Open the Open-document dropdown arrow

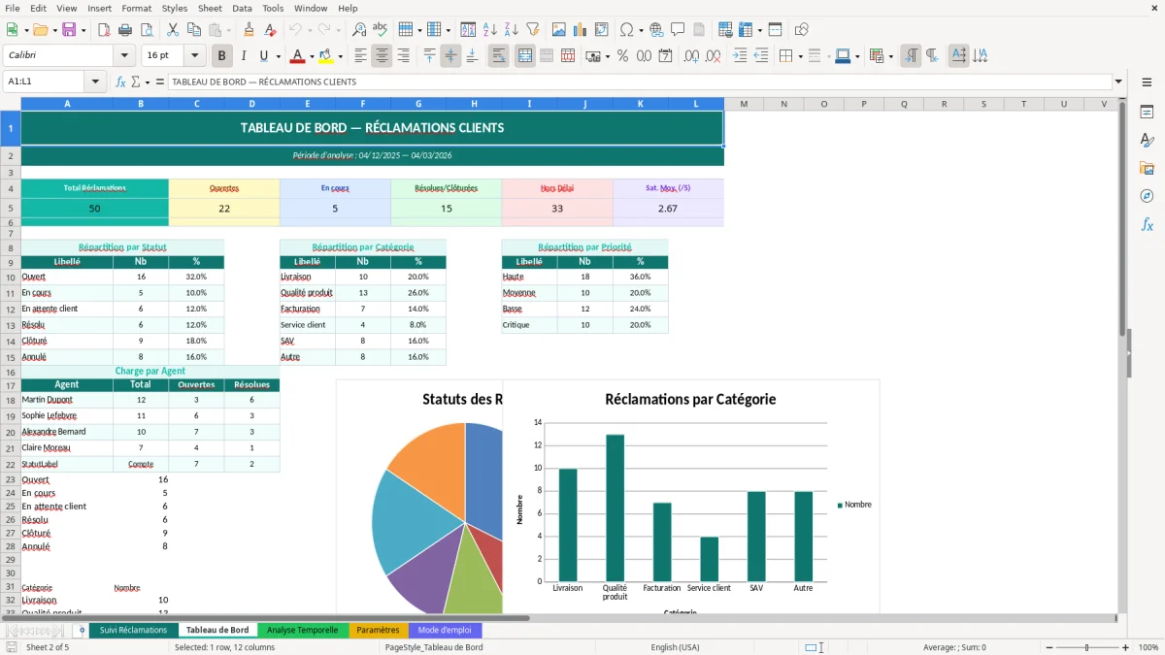[x=54, y=30]
